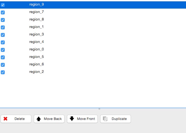The height and width of the screenshot is (133, 186).
Task: Choose region_4 in the list
Action: pyautogui.click(x=37, y=42)
